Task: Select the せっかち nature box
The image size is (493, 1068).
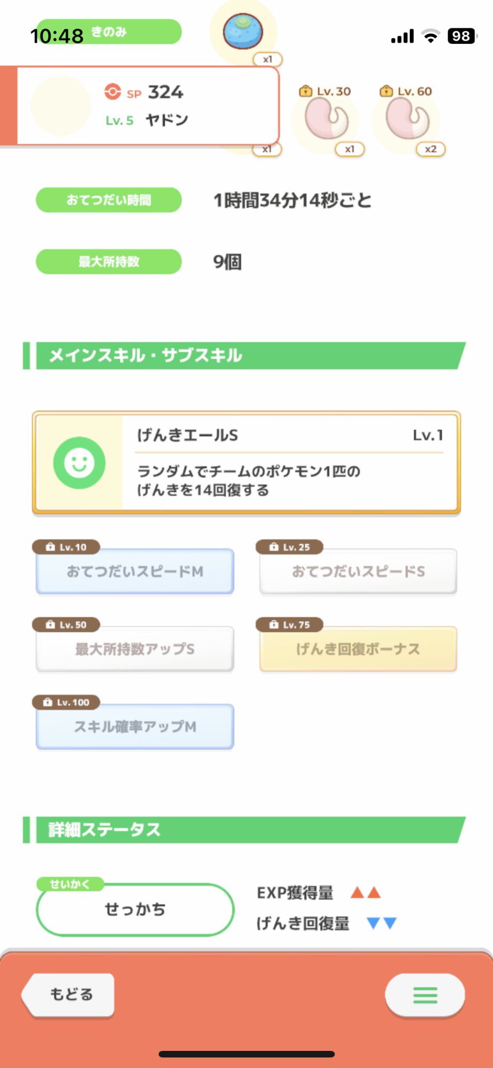Action: pyautogui.click(x=135, y=909)
